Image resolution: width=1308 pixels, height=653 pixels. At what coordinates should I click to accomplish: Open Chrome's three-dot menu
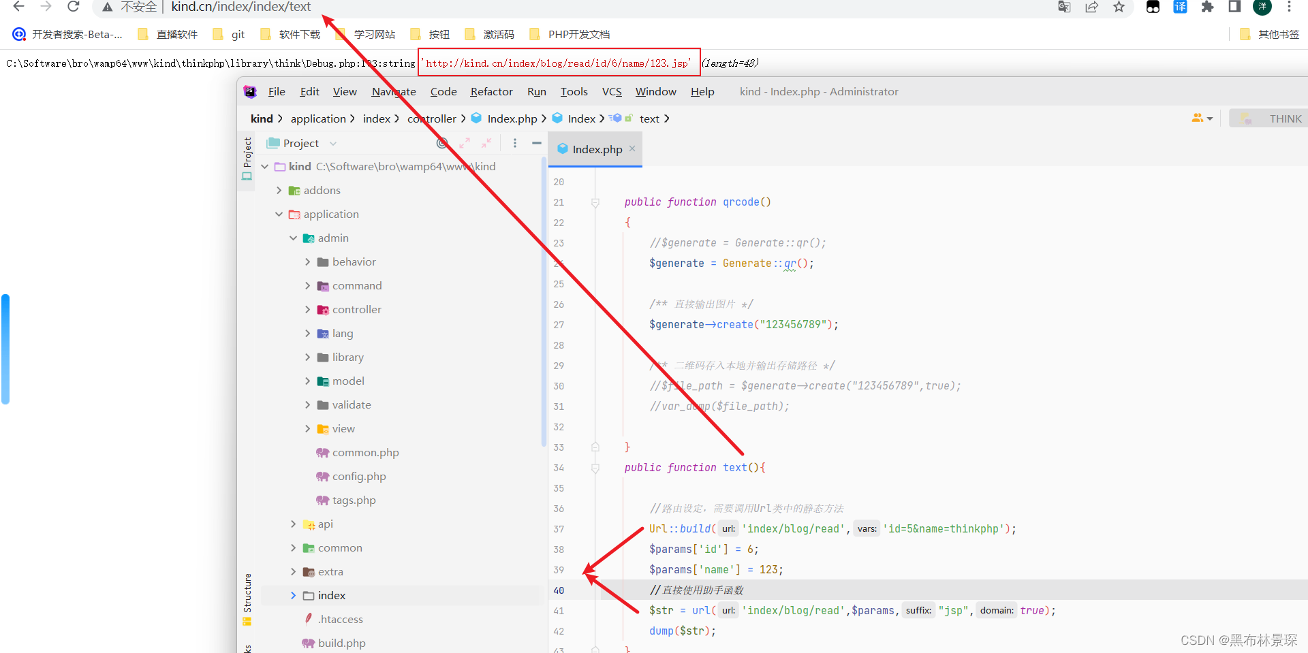click(x=1289, y=7)
